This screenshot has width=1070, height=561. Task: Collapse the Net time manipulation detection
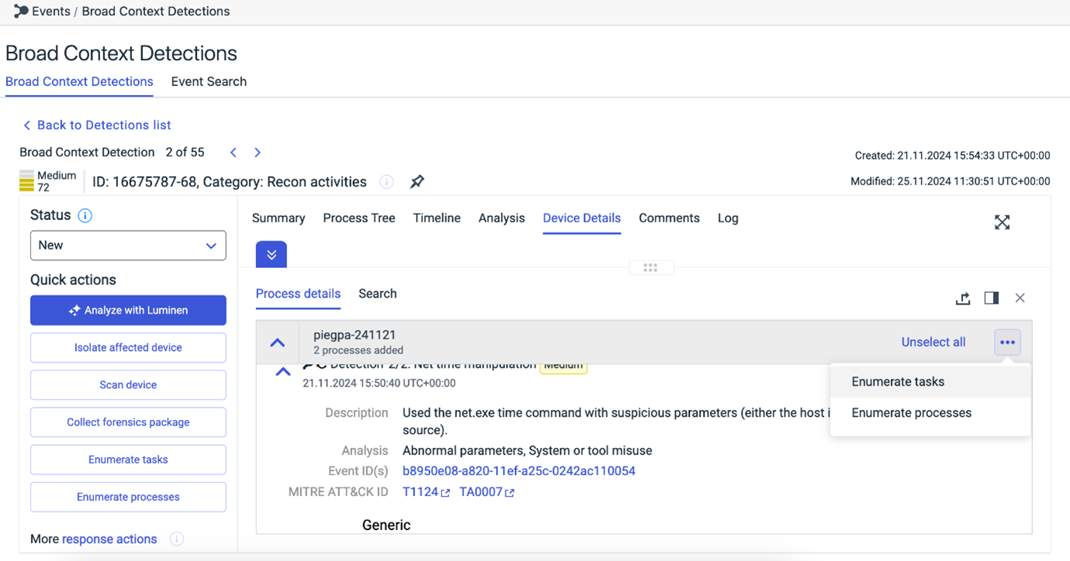[x=283, y=372]
